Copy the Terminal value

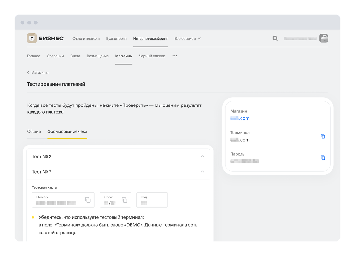(x=323, y=136)
